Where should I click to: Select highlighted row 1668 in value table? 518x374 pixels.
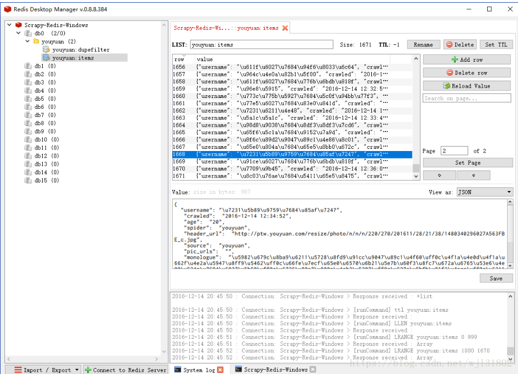coord(292,154)
